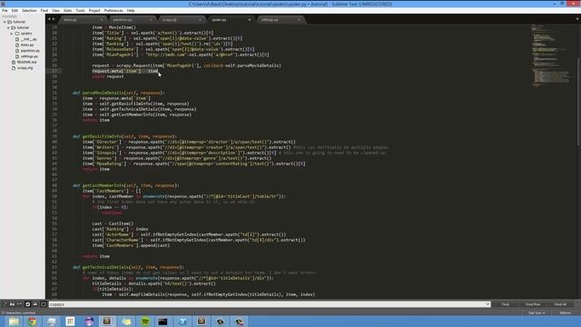Click the 'cast = CastItem()' line

[113, 223]
